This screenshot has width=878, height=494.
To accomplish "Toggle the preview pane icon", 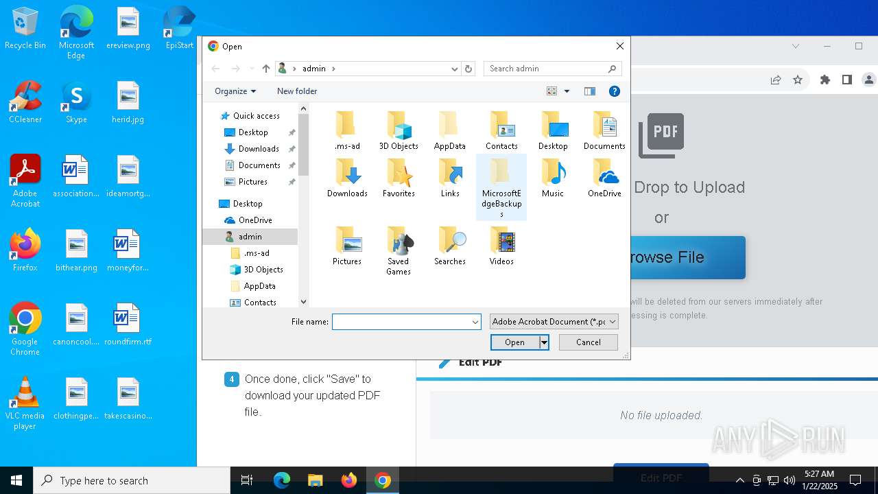I will [x=589, y=91].
